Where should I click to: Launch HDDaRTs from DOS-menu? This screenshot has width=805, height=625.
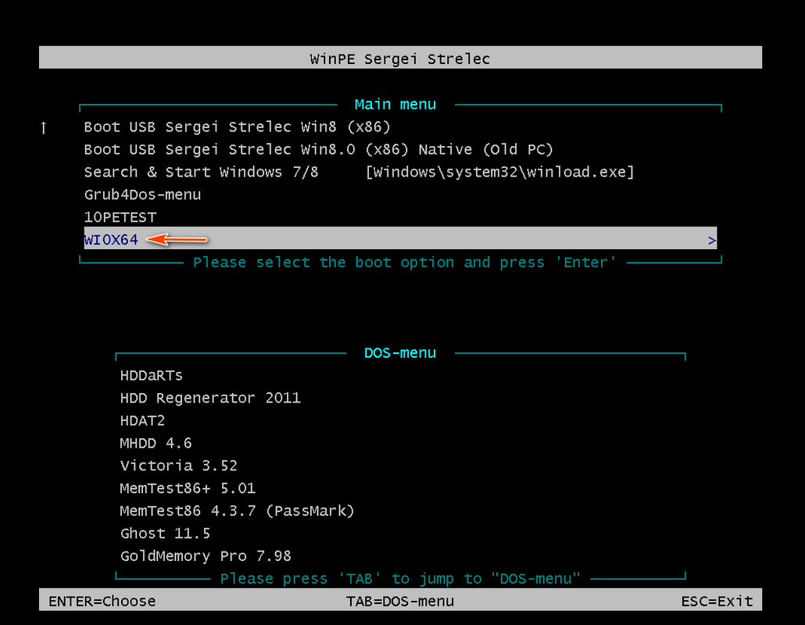(x=152, y=375)
